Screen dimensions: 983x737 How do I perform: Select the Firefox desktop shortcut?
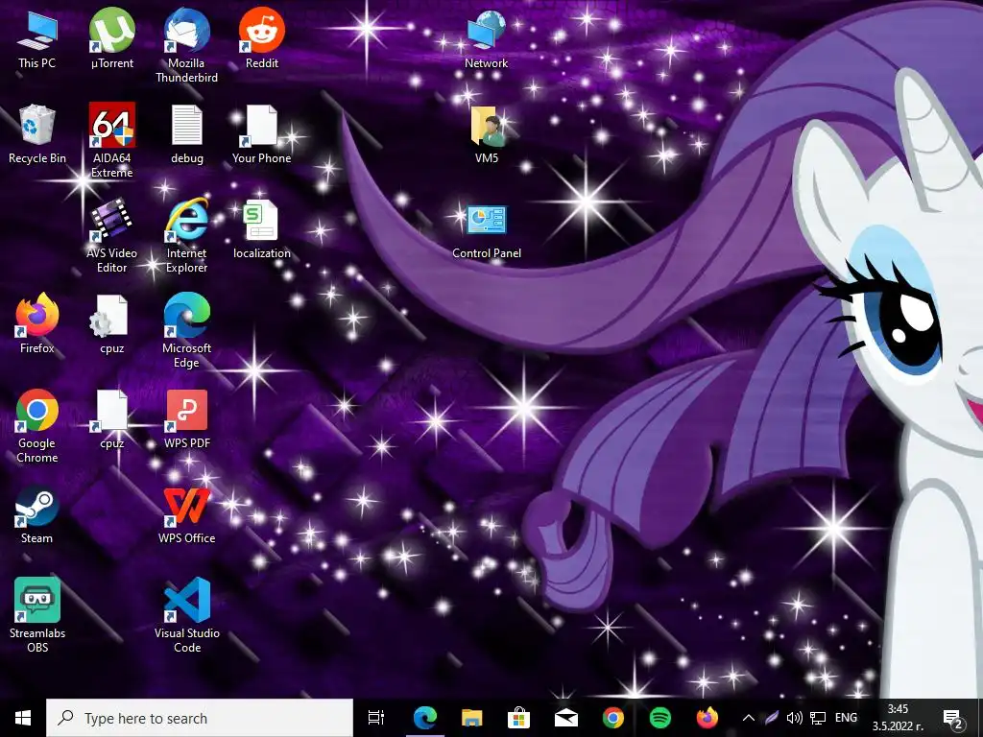point(37,324)
